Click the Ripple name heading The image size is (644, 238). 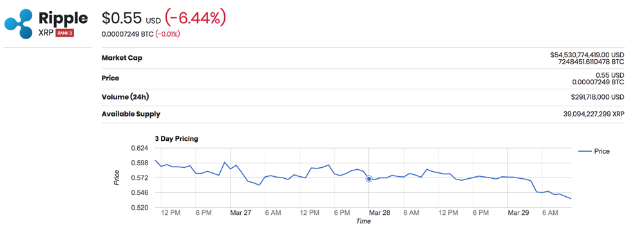[x=63, y=19]
